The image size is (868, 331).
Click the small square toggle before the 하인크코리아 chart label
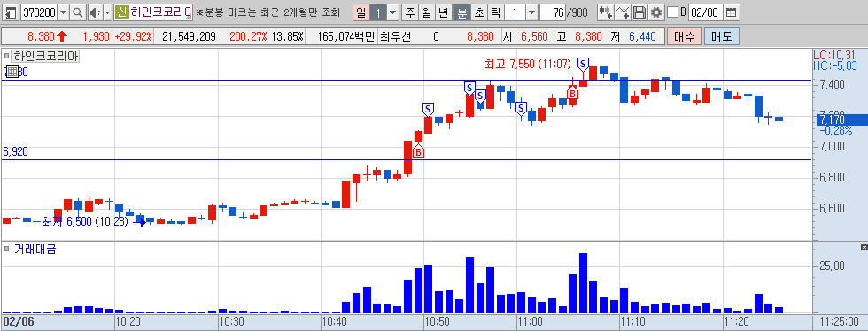7,56
